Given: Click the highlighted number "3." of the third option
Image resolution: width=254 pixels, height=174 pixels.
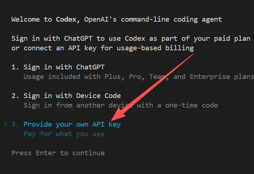Looking at the screenshot, I should pos(15,124).
